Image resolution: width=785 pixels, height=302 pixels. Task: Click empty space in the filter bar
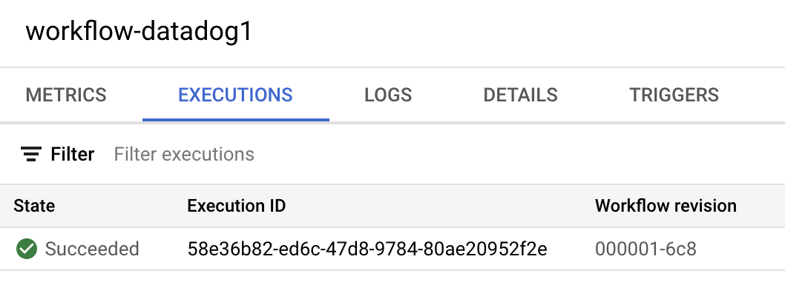pos(519,154)
